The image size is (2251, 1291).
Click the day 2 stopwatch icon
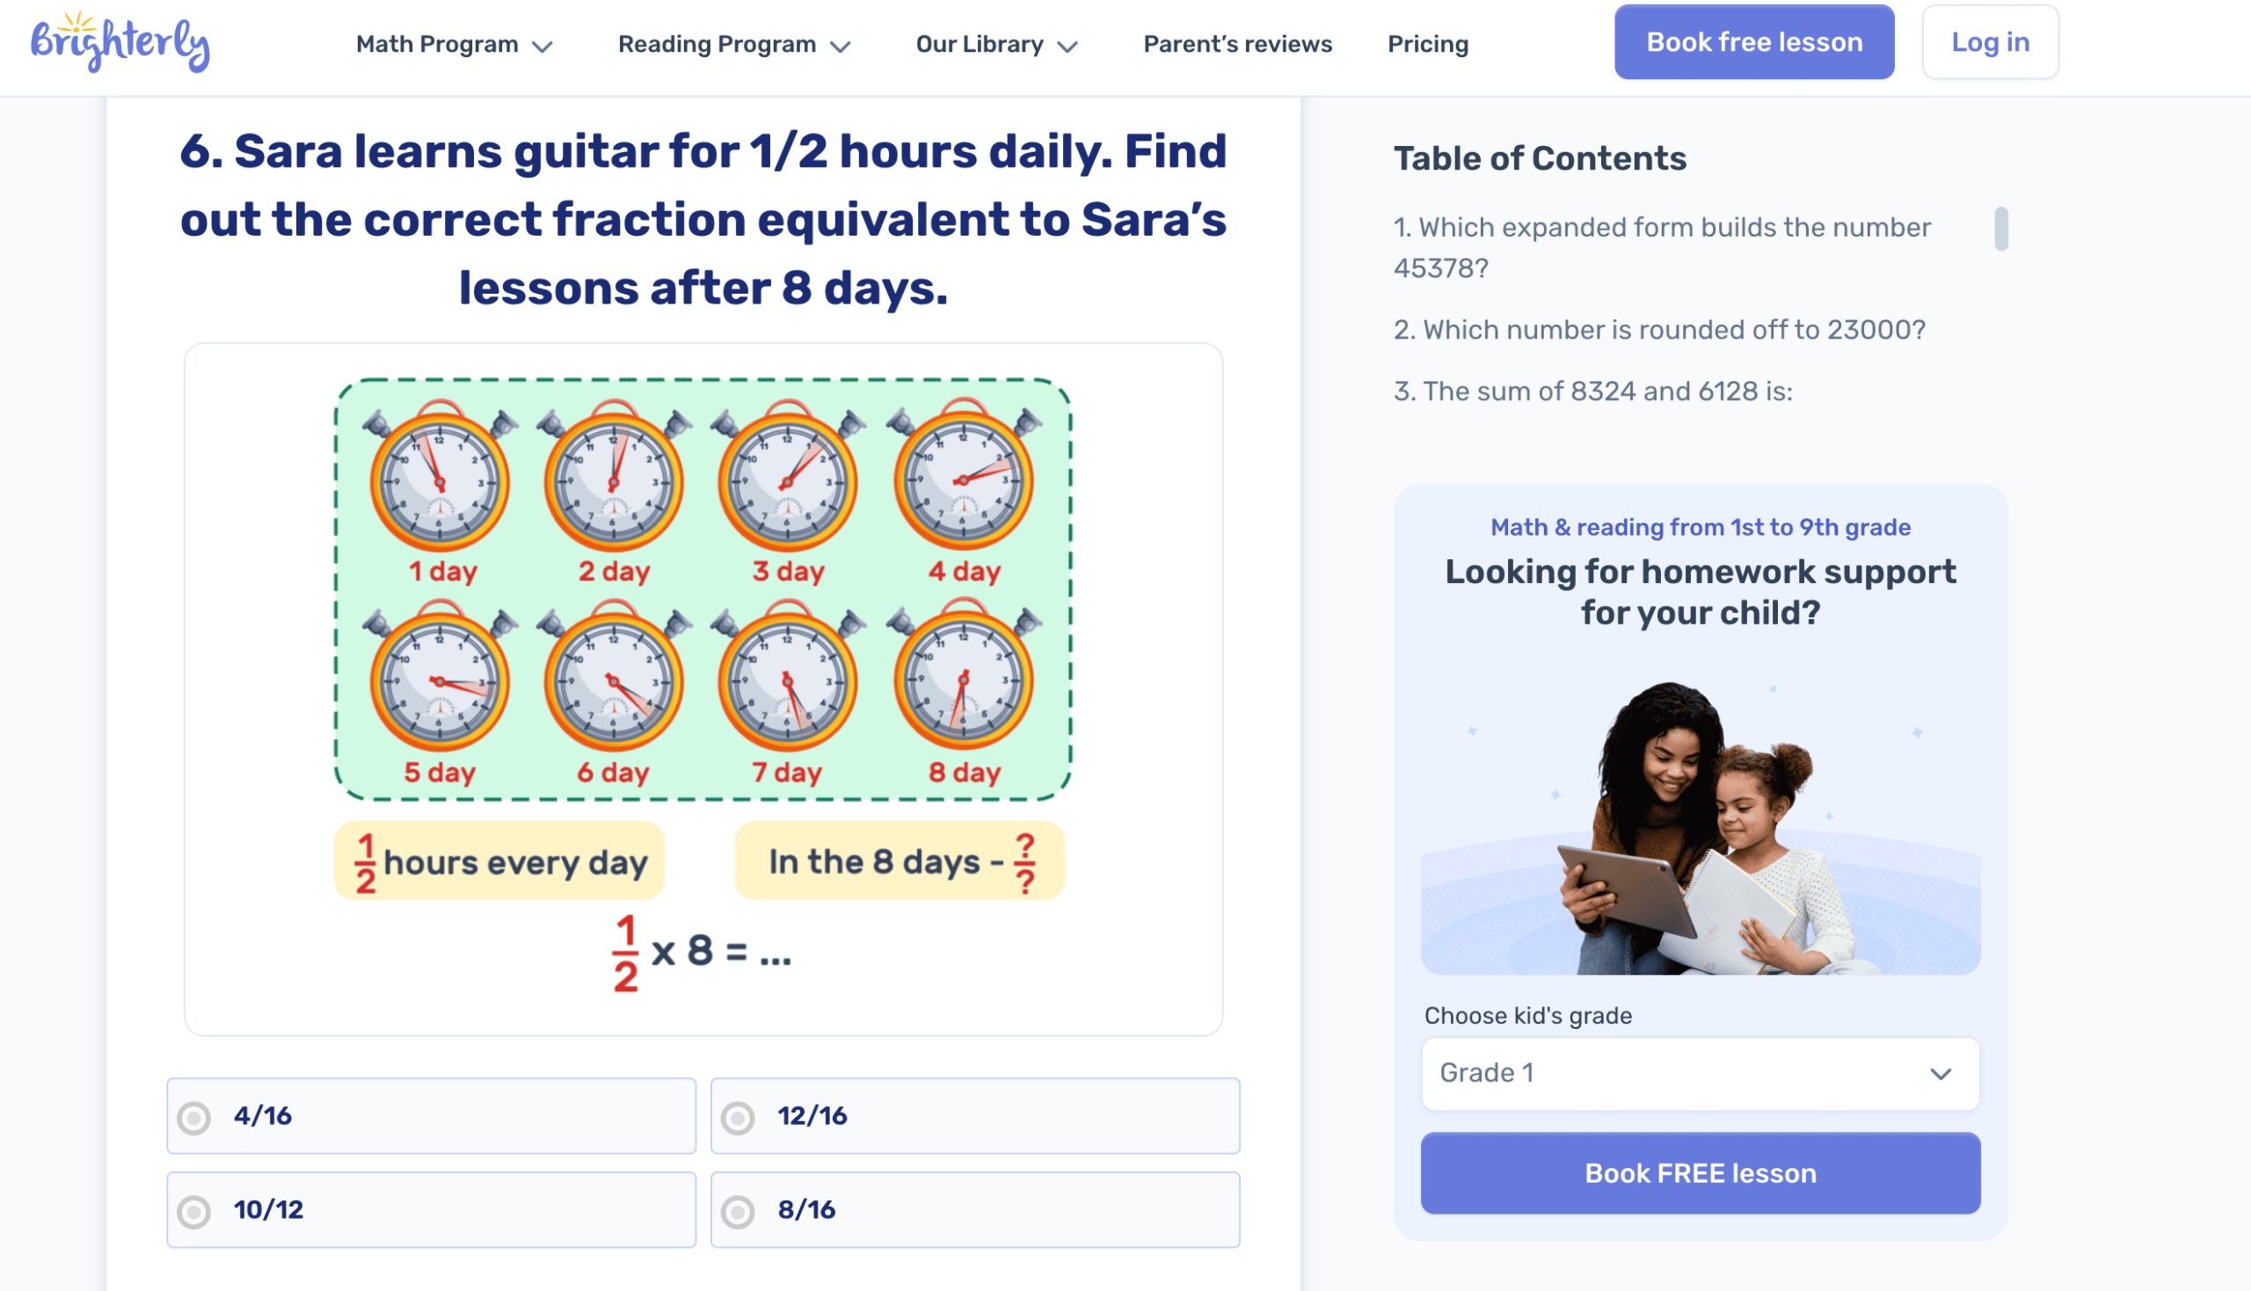[614, 479]
